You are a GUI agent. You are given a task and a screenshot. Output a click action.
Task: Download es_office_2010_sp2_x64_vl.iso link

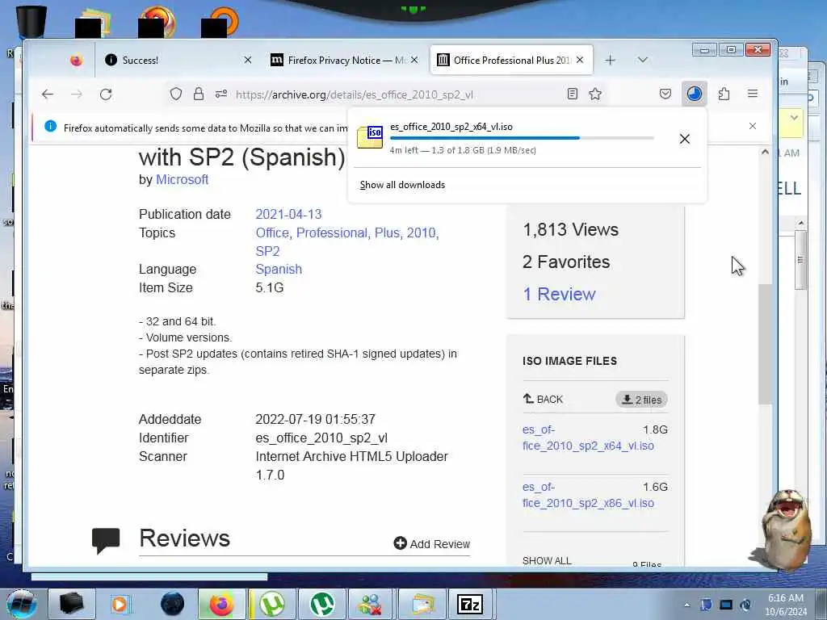pyautogui.click(x=588, y=438)
